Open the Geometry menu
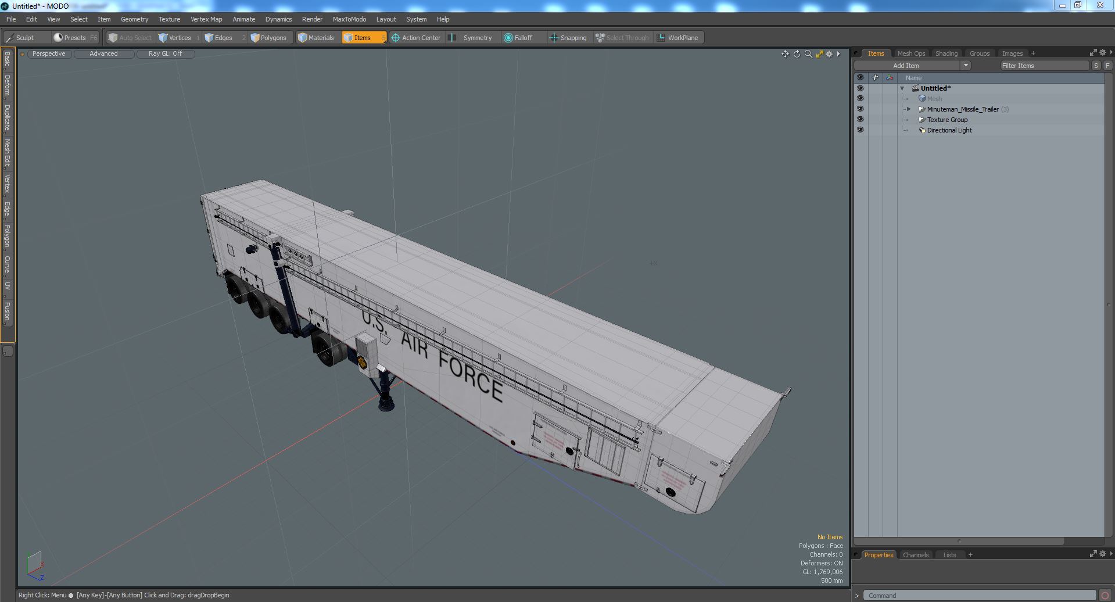The image size is (1115, 602). coord(134,19)
